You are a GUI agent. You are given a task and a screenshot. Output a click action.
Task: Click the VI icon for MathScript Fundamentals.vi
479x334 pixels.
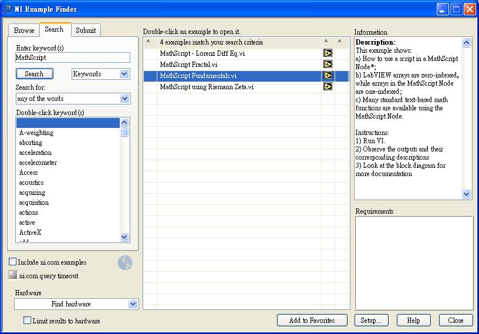(328, 76)
